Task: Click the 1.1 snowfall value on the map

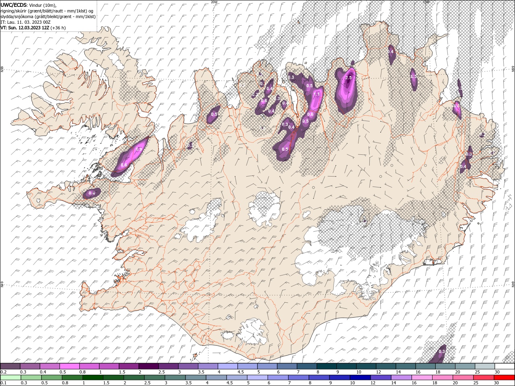Action: tap(317, 94)
